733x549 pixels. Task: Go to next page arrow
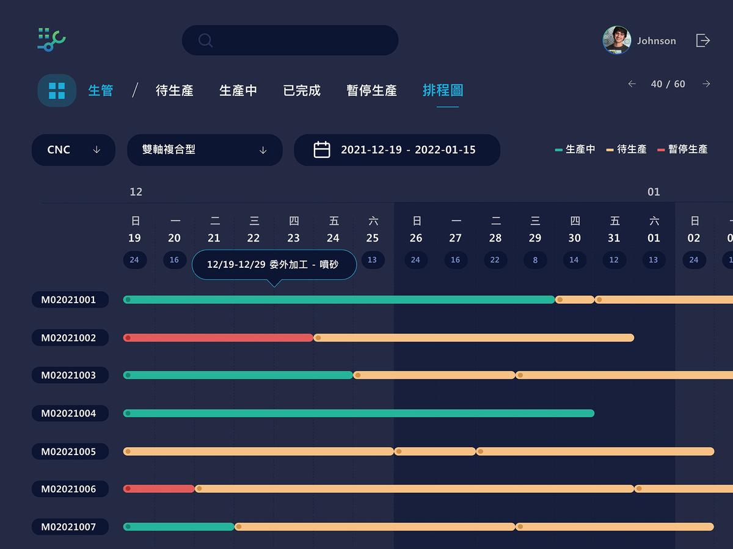click(706, 84)
